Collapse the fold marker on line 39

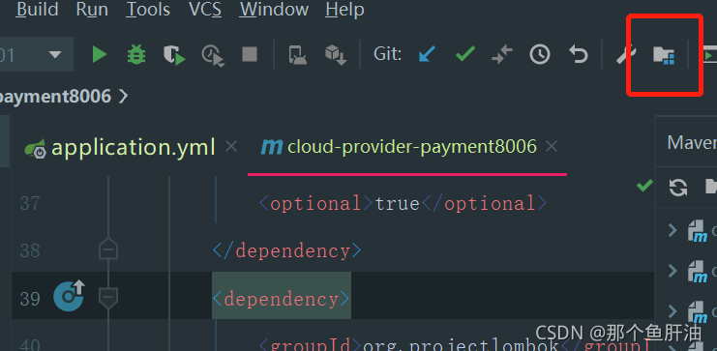tap(108, 298)
